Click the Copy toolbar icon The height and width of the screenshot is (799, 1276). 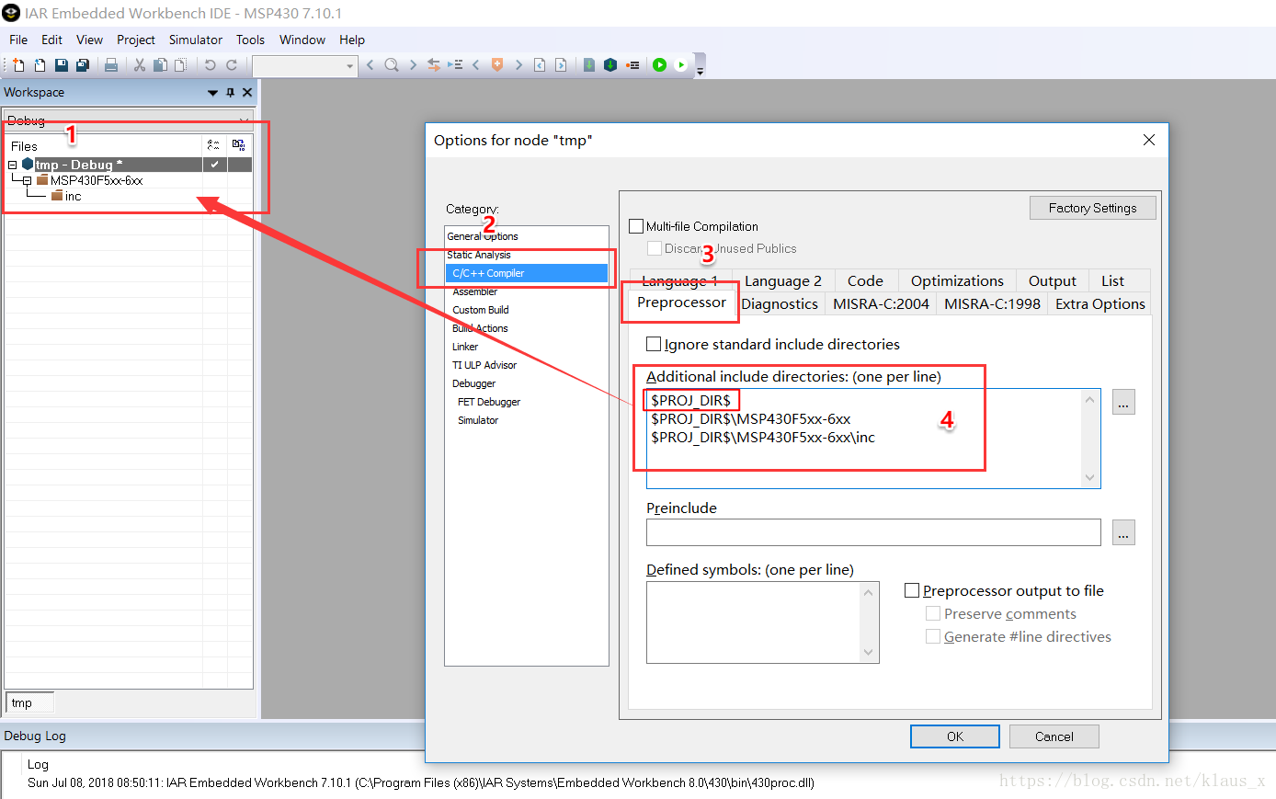pyautogui.click(x=160, y=65)
